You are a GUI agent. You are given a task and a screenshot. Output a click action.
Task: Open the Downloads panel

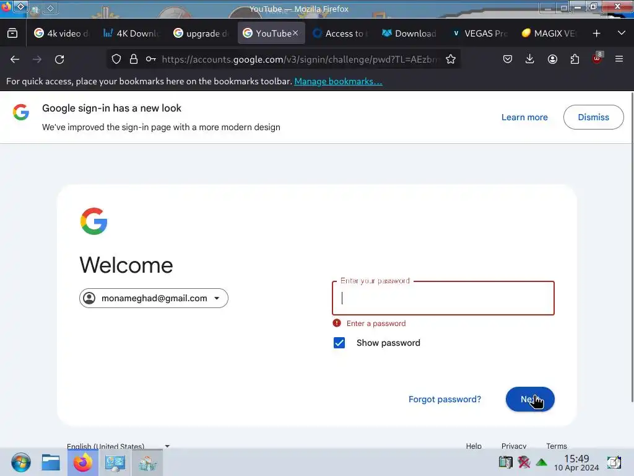[x=530, y=59]
